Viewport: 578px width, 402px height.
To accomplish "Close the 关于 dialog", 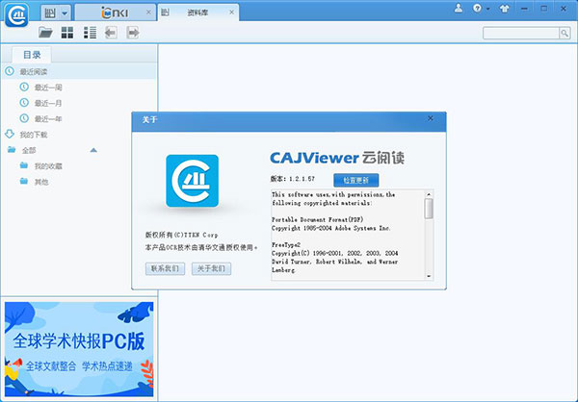I will tap(431, 118).
